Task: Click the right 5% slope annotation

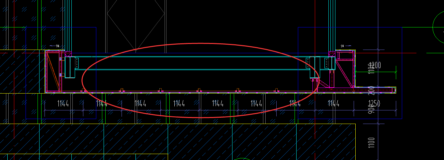Action: click(x=343, y=46)
